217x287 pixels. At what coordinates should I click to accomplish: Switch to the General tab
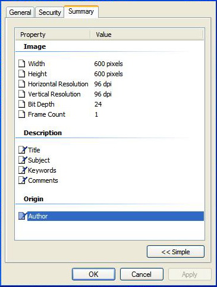click(20, 13)
